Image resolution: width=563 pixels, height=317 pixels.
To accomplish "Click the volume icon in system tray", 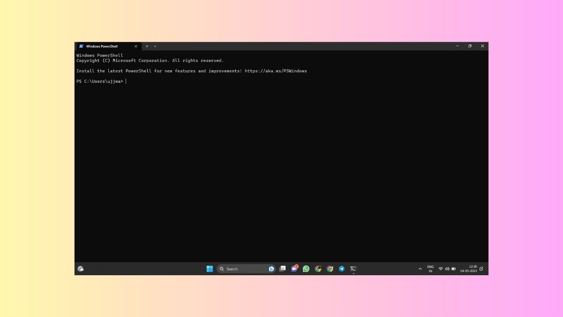I will 446,269.
